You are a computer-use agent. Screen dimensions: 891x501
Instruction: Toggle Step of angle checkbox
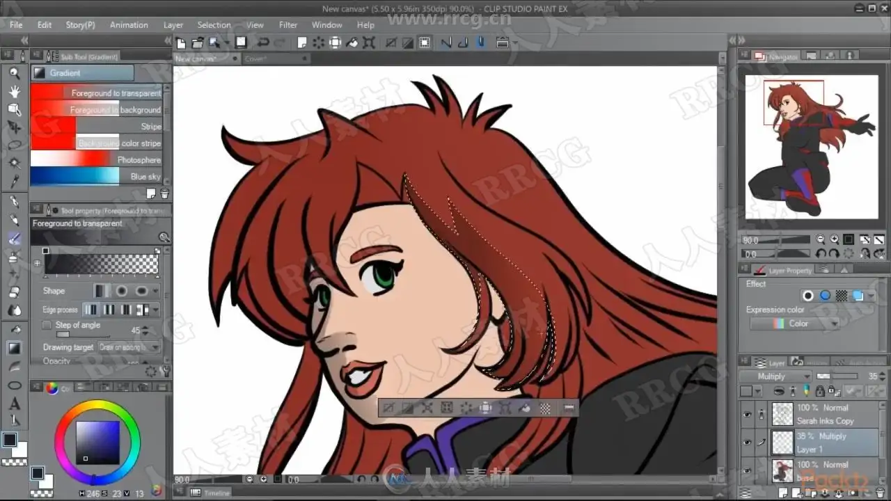[x=47, y=325]
